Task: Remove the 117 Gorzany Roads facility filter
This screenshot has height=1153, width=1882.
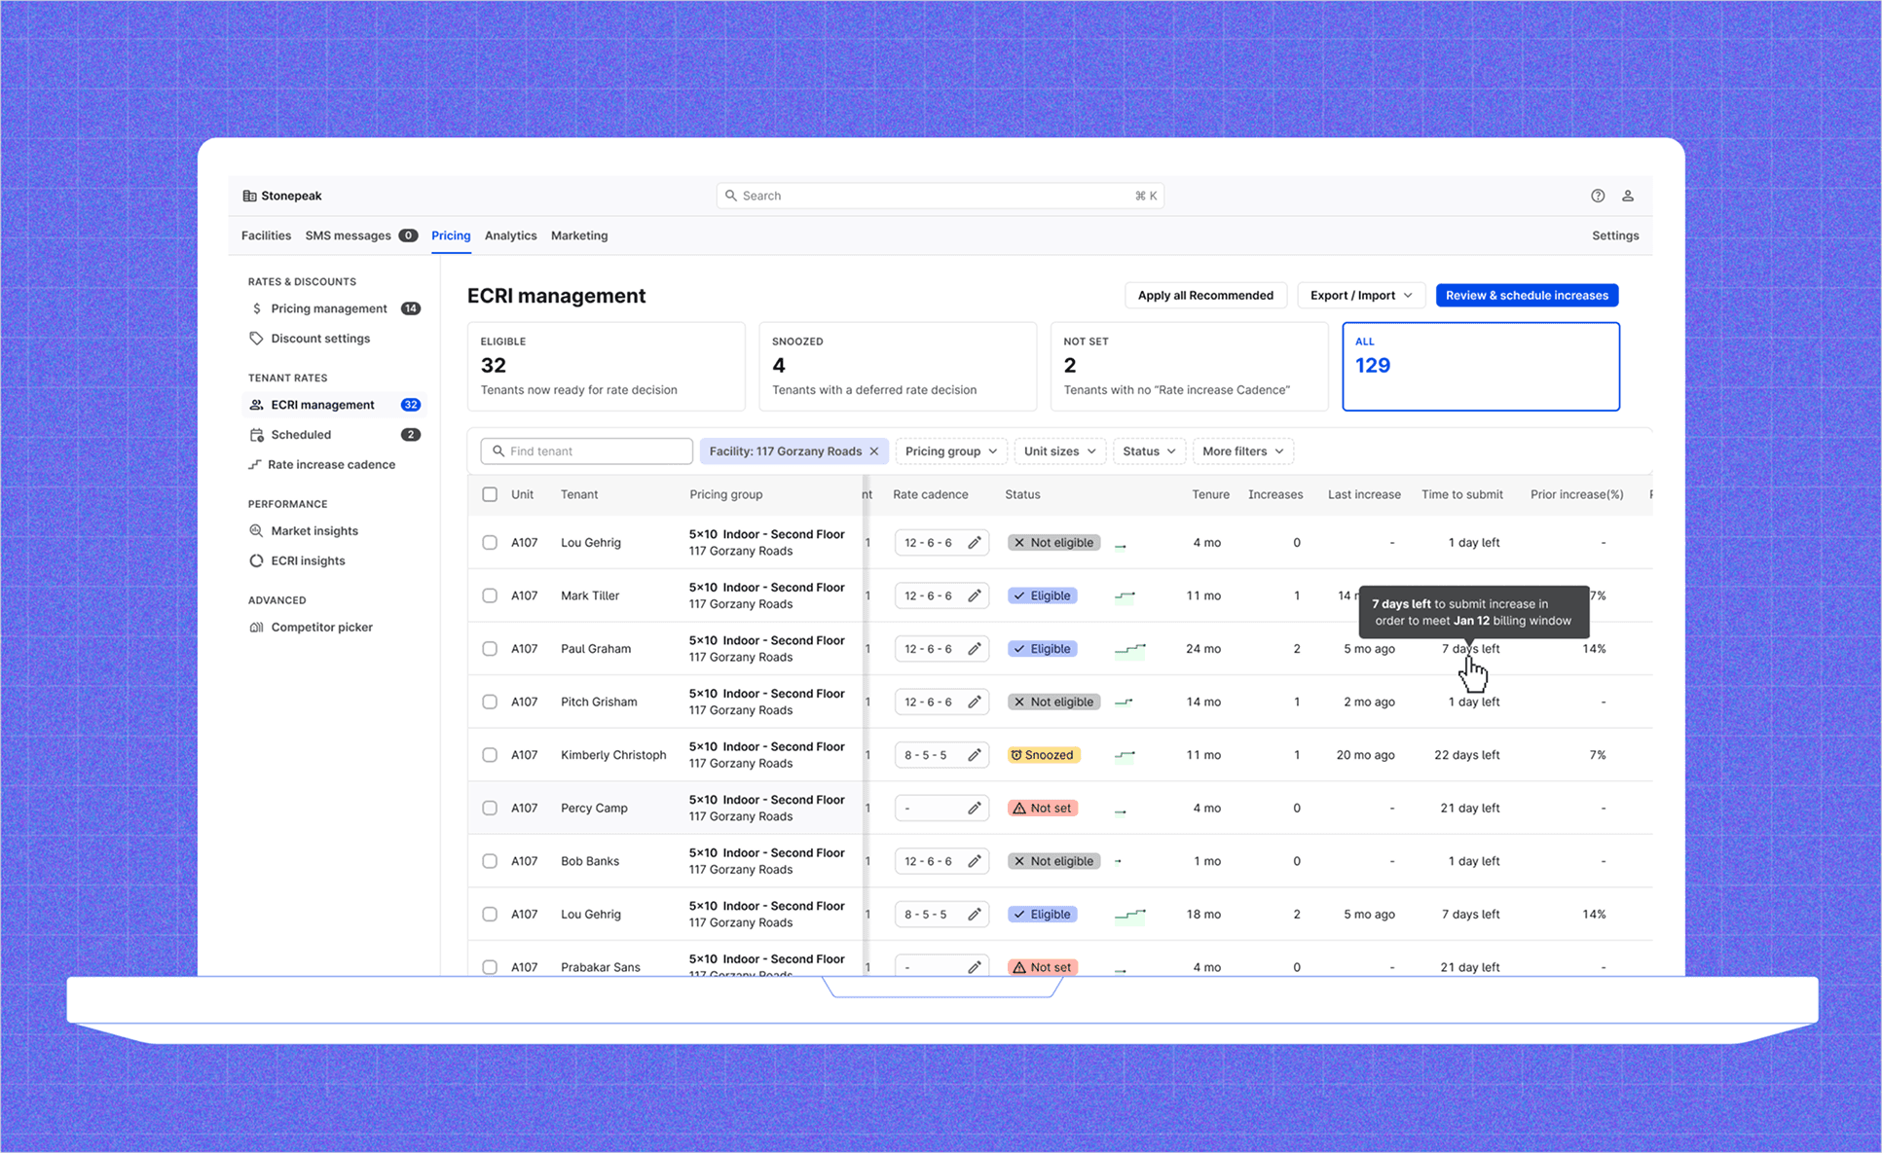Action: (x=874, y=451)
